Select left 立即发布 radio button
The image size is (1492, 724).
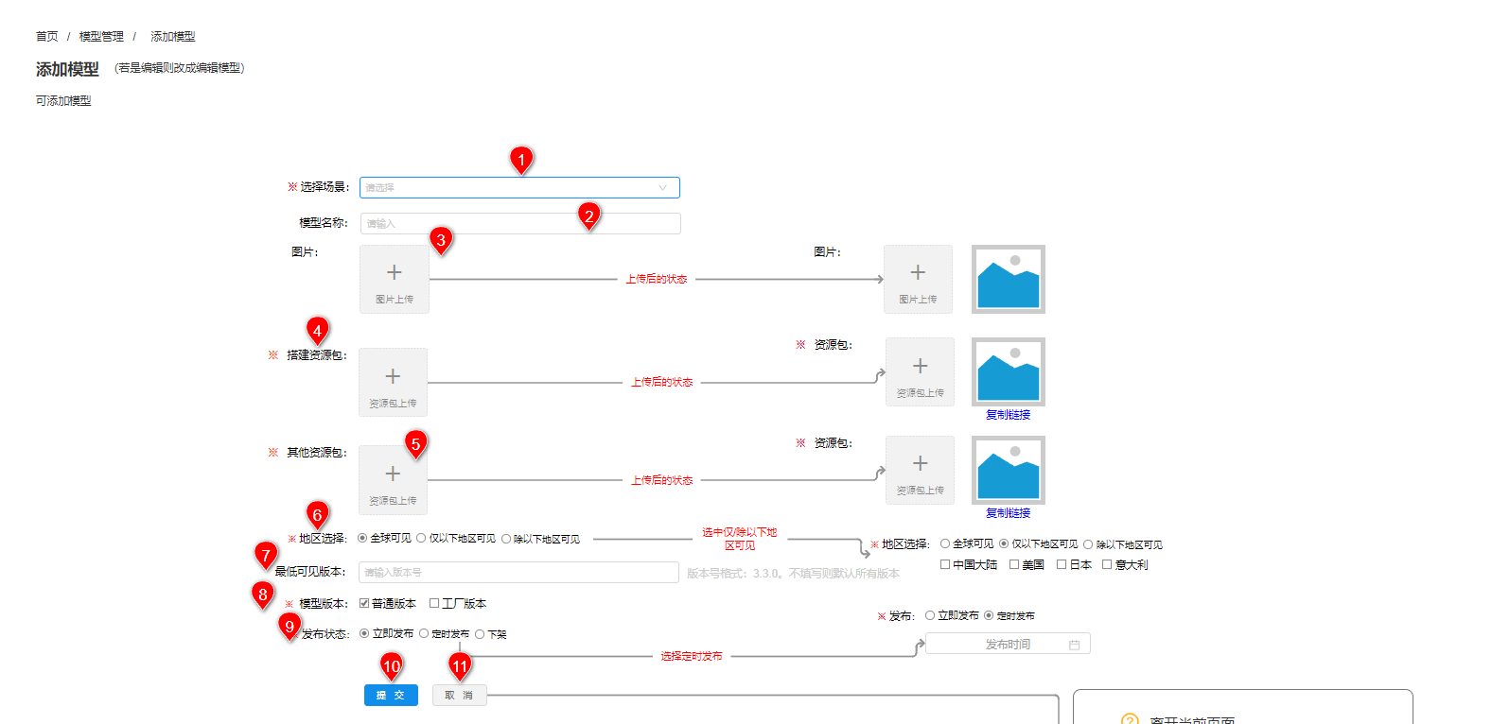point(364,633)
